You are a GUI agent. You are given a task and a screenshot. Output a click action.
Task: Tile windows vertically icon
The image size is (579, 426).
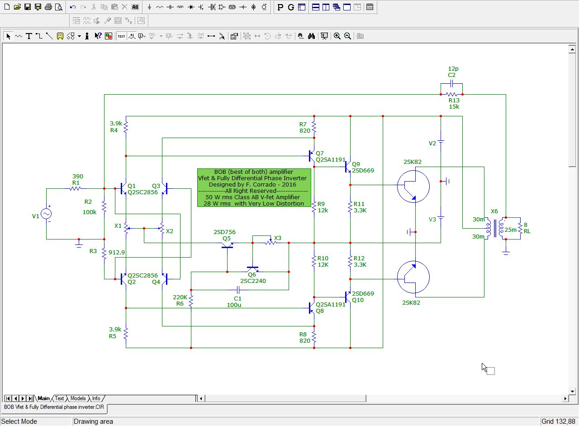(326, 7)
